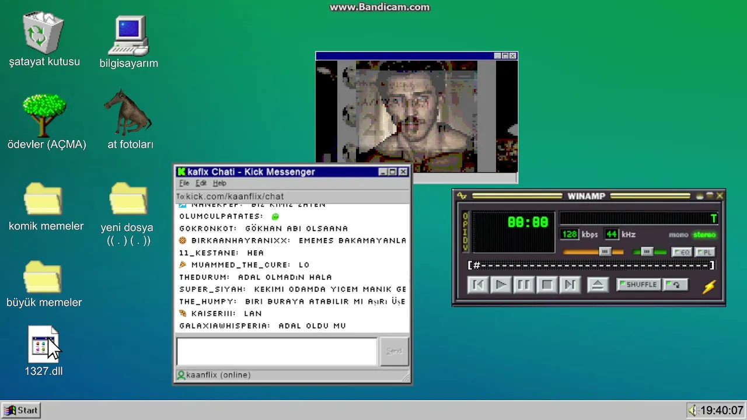Click the speaker volume icon in system tray

tap(692, 410)
